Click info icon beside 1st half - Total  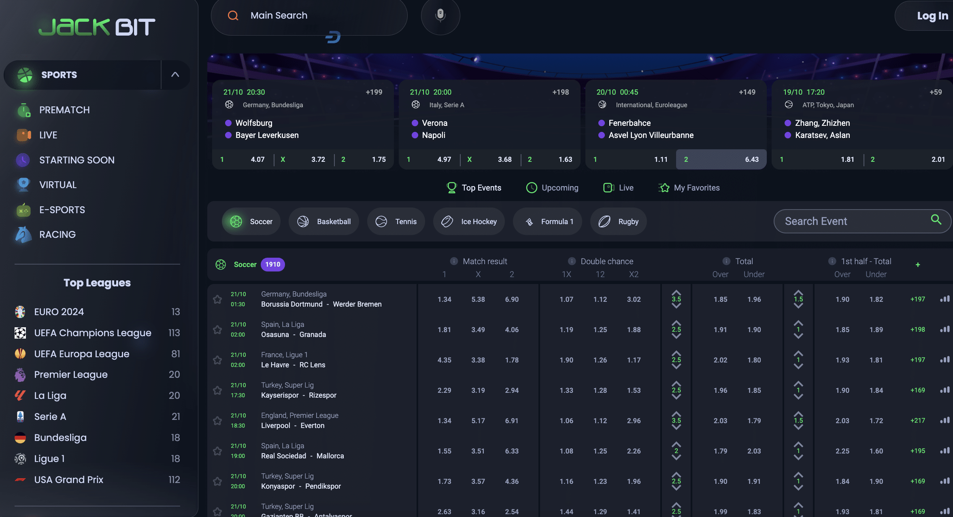click(x=832, y=261)
